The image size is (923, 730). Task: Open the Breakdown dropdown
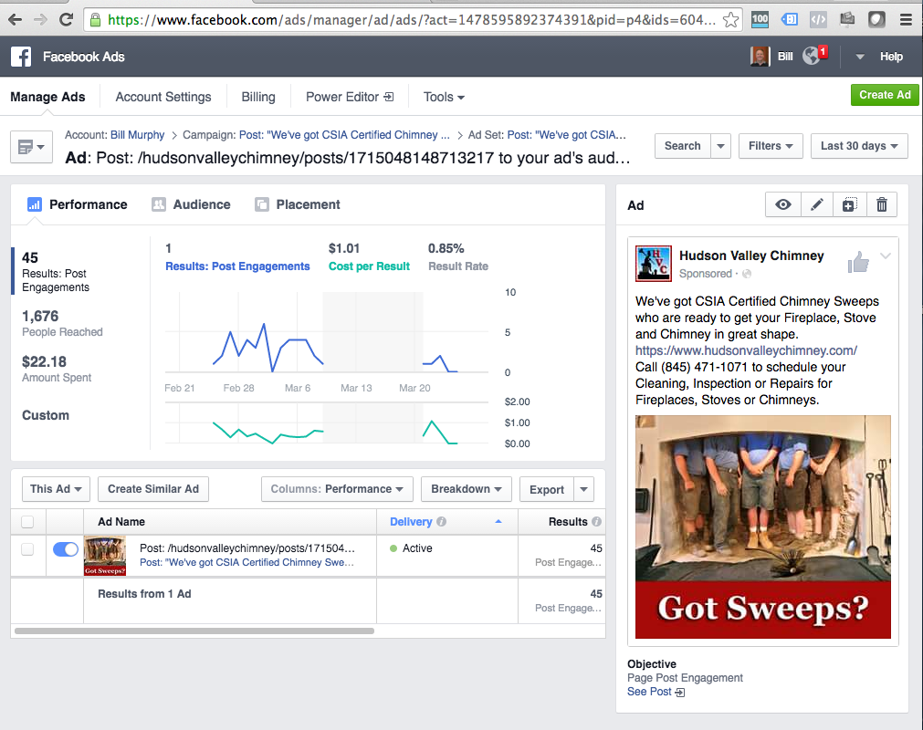click(467, 489)
